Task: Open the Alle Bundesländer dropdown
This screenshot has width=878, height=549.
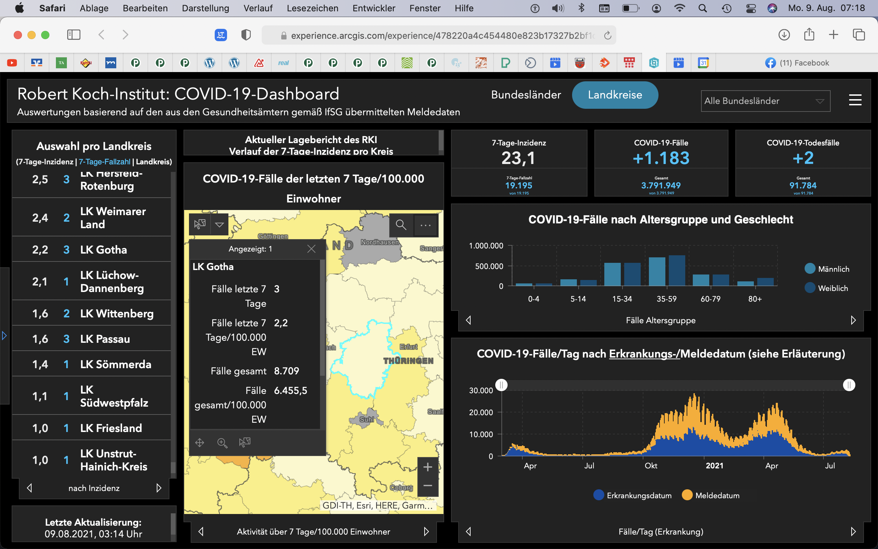Action: (766, 101)
